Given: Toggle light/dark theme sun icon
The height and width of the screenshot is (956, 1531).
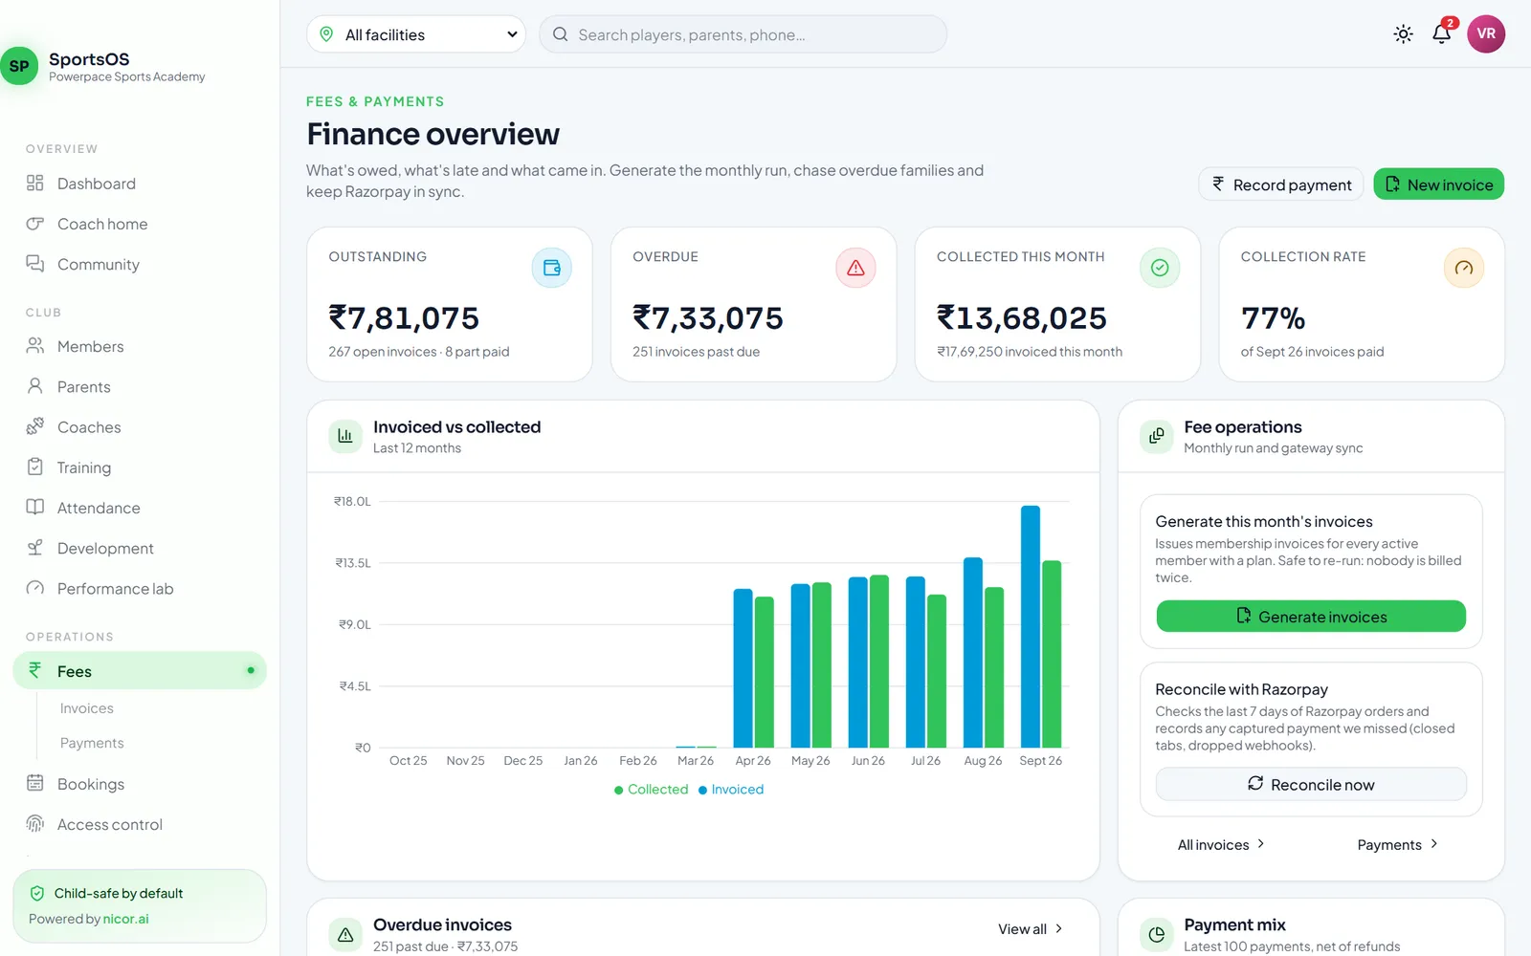Looking at the screenshot, I should [x=1404, y=34].
